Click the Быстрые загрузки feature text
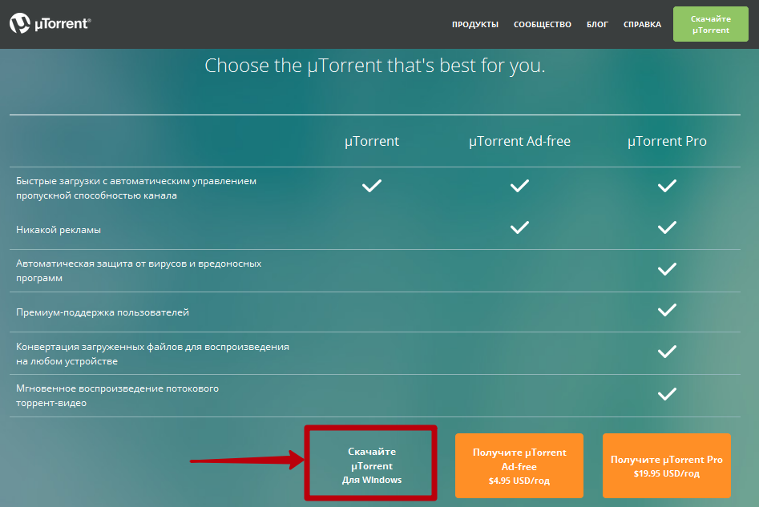Image resolution: width=759 pixels, height=507 pixels. [x=136, y=188]
